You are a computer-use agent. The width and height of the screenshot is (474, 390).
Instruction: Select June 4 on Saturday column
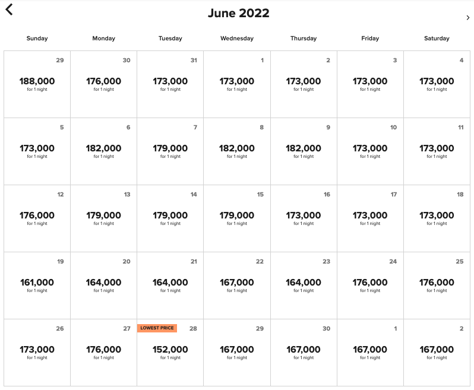point(437,84)
